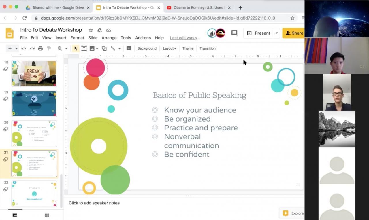Open the Arrange menu
Image resolution: width=369 pixels, height=220 pixels.
click(109, 38)
